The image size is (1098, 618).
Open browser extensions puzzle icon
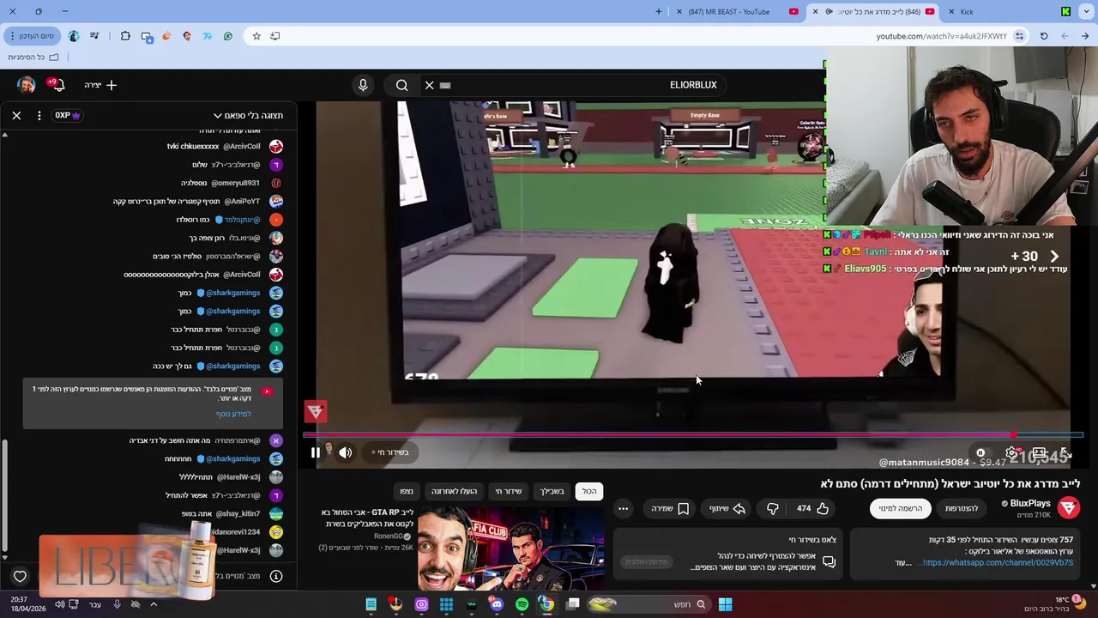point(125,36)
